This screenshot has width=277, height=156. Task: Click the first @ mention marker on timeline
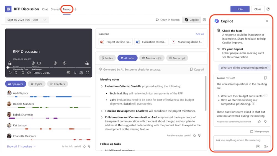click(x=33, y=63)
